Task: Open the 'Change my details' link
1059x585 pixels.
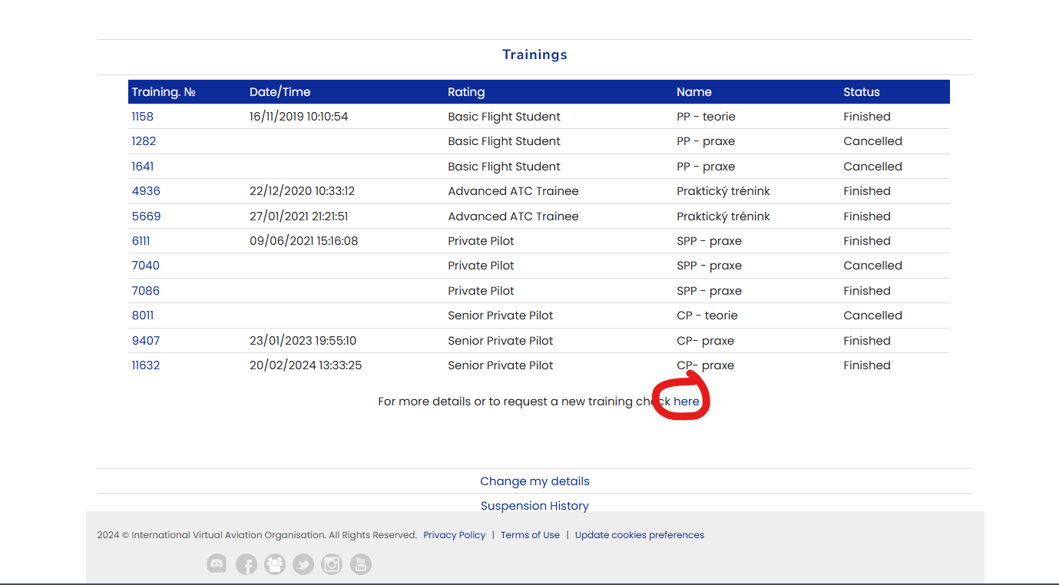Action: point(534,481)
